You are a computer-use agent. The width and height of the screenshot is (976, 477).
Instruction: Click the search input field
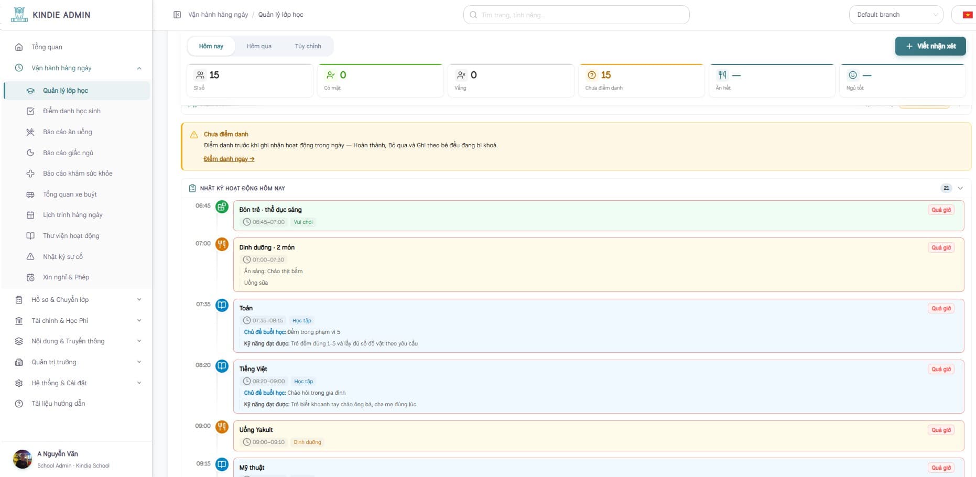pos(576,15)
